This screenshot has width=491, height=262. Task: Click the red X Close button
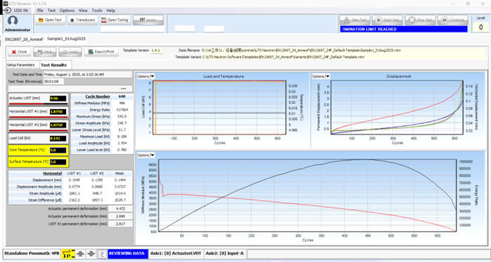(x=19, y=51)
